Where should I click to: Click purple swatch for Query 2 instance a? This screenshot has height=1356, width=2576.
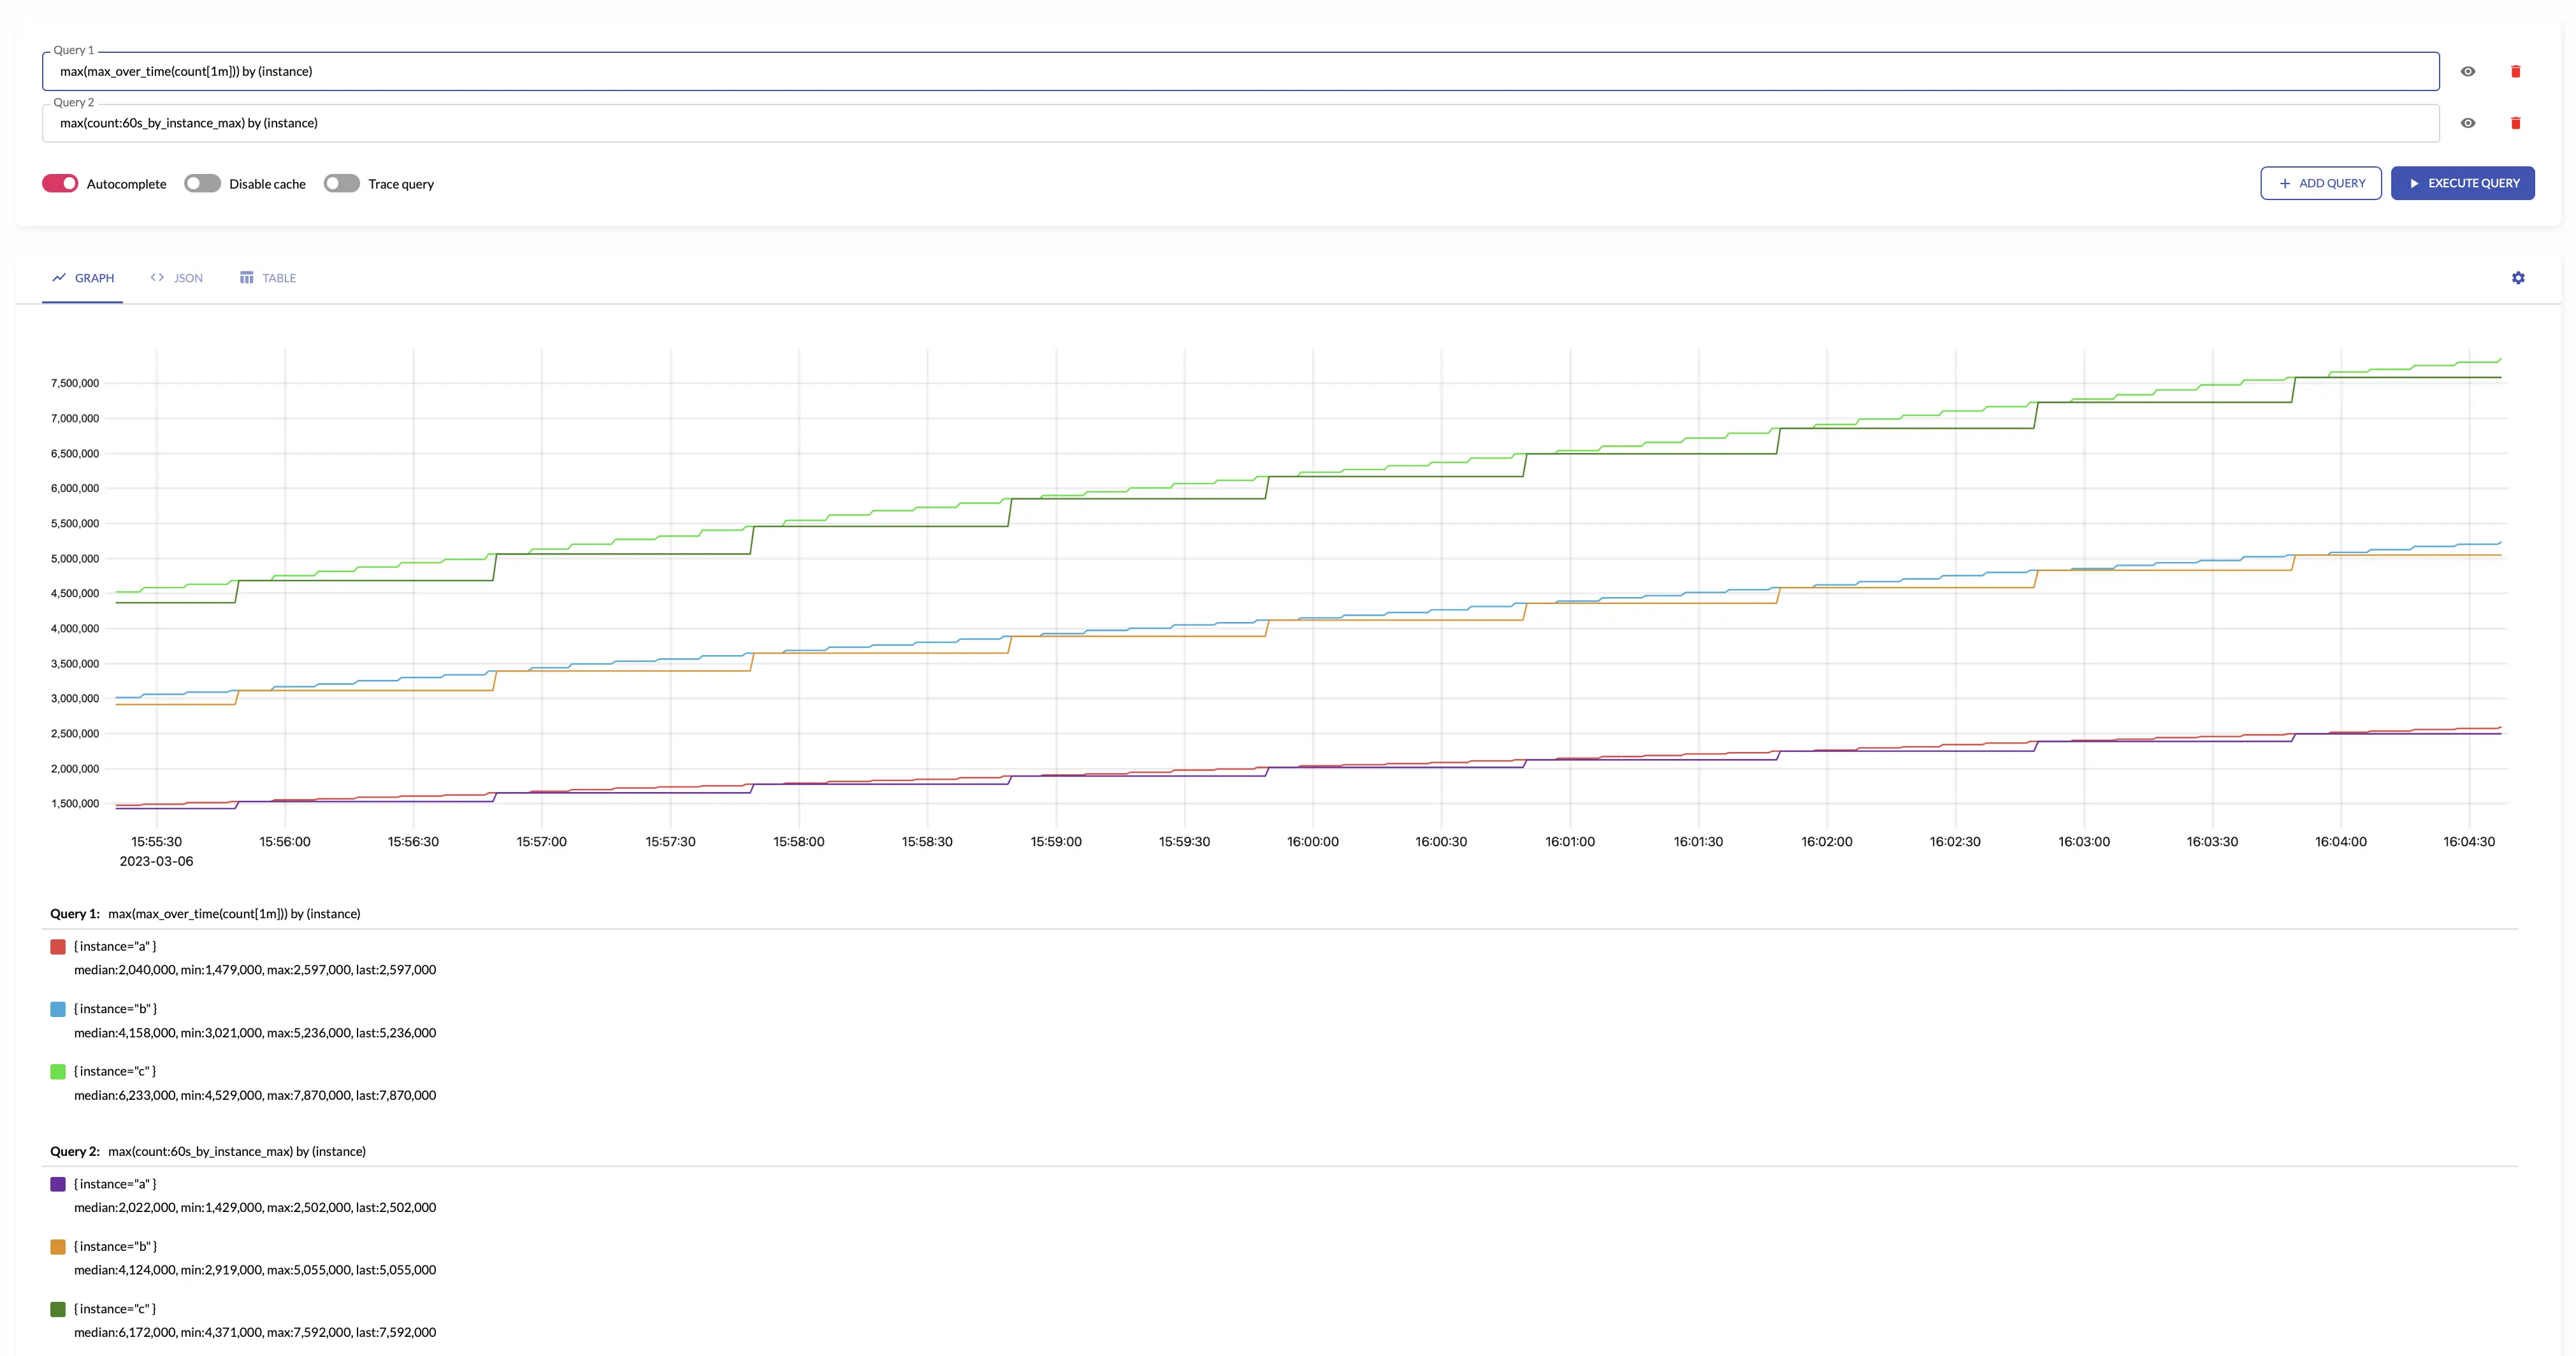pyautogui.click(x=58, y=1184)
